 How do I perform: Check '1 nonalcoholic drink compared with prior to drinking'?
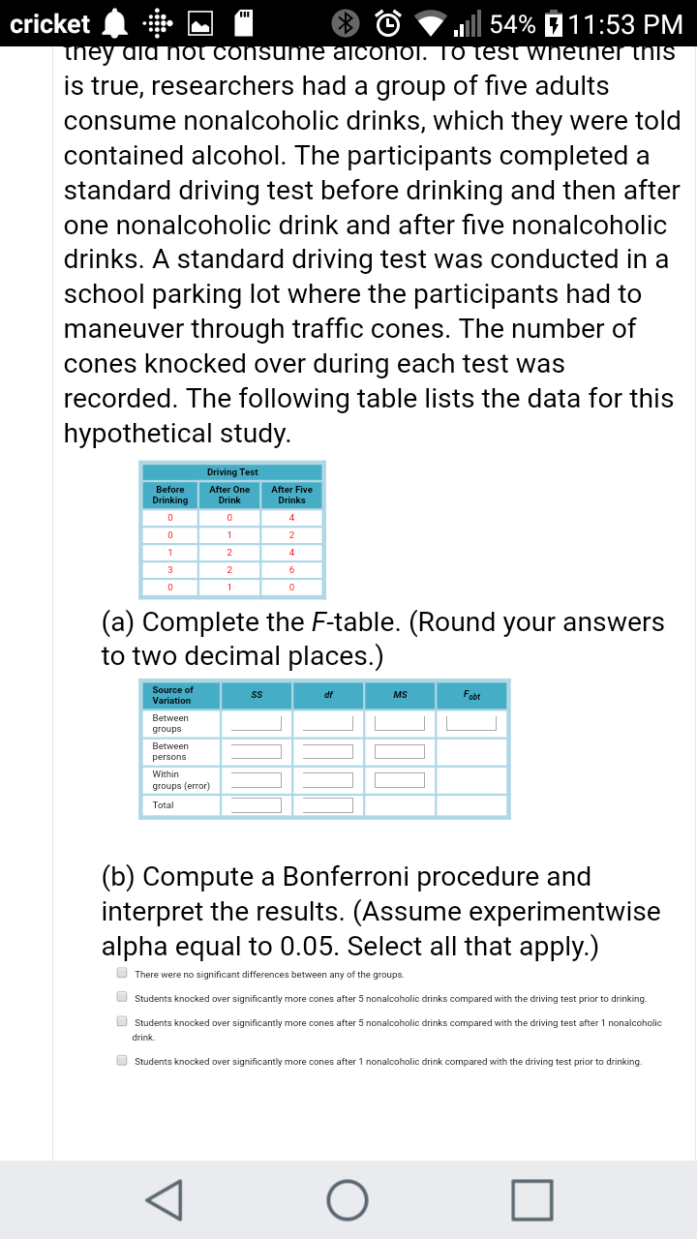122,1061
